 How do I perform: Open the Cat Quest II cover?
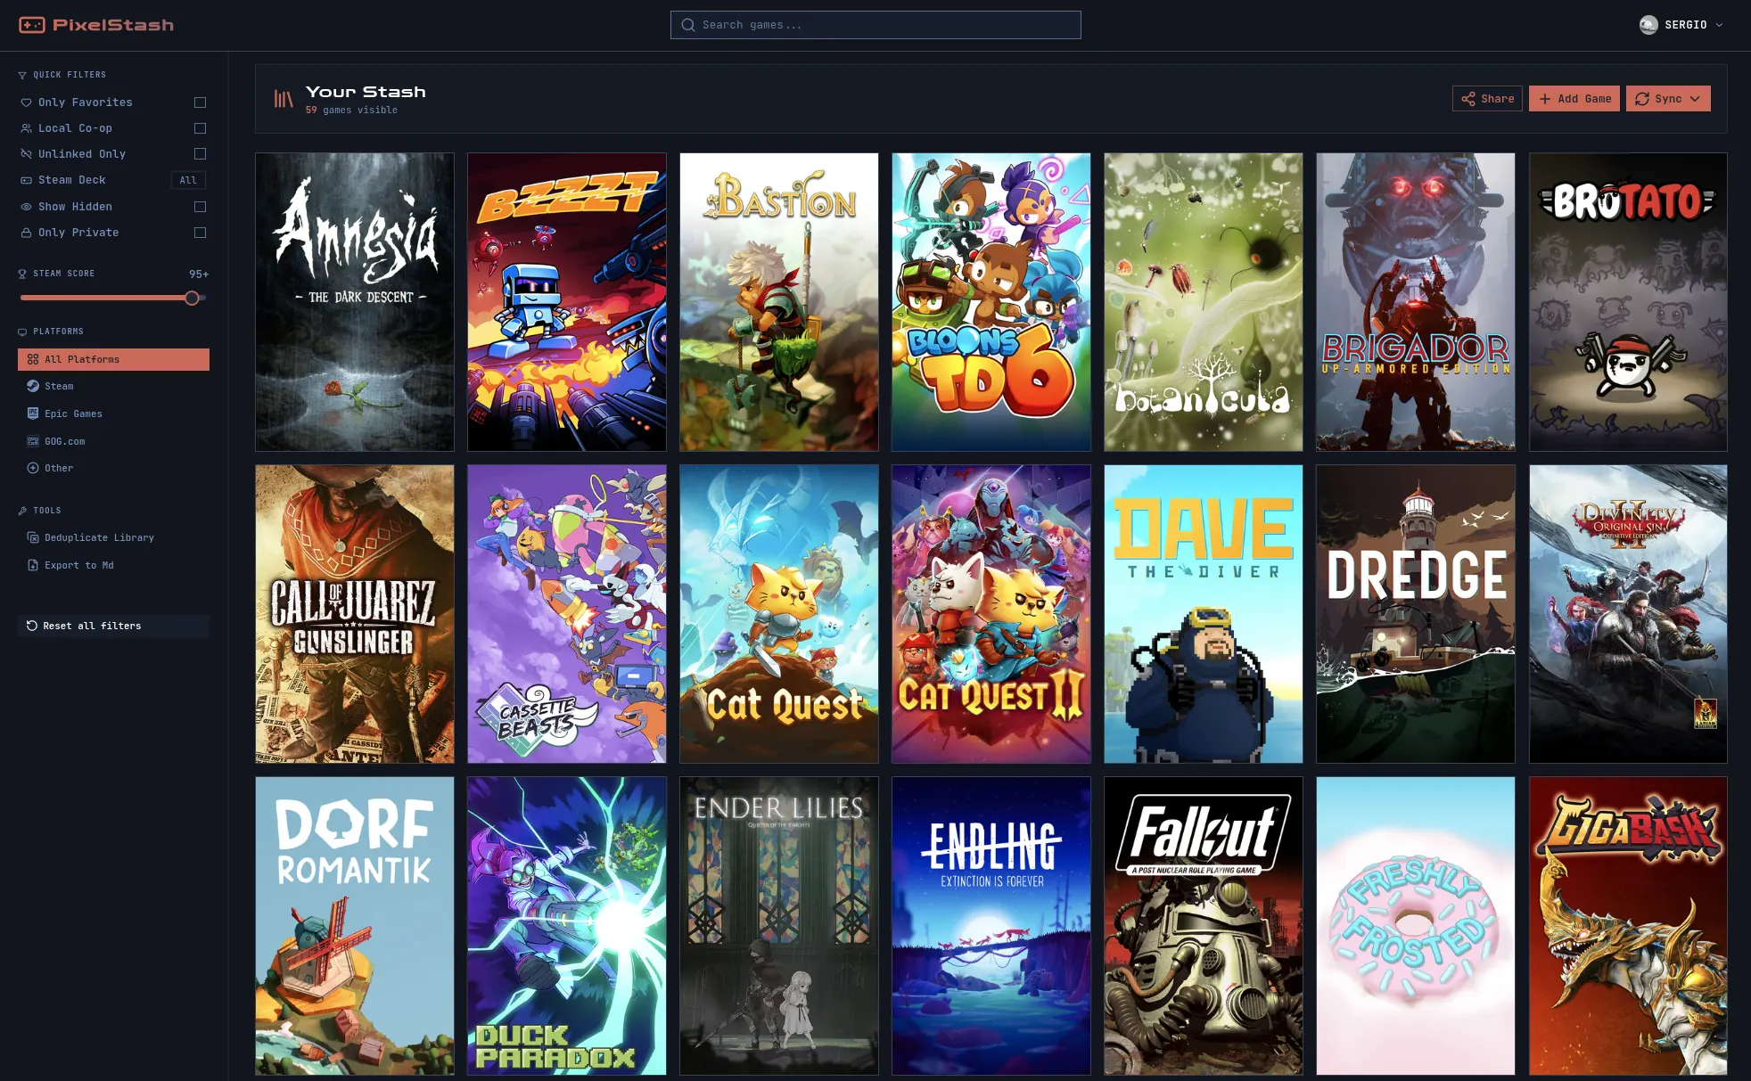click(991, 614)
